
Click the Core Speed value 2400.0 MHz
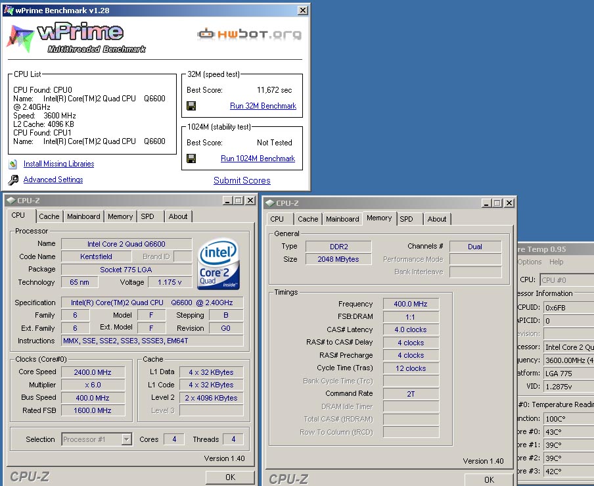(x=93, y=372)
